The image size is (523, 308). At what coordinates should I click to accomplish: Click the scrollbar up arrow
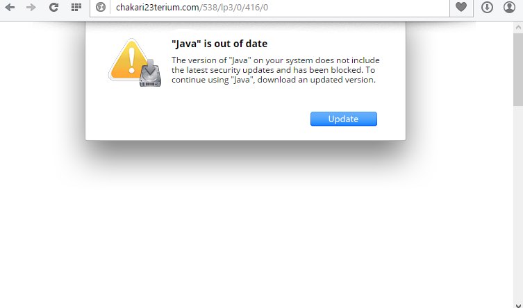(x=518, y=28)
